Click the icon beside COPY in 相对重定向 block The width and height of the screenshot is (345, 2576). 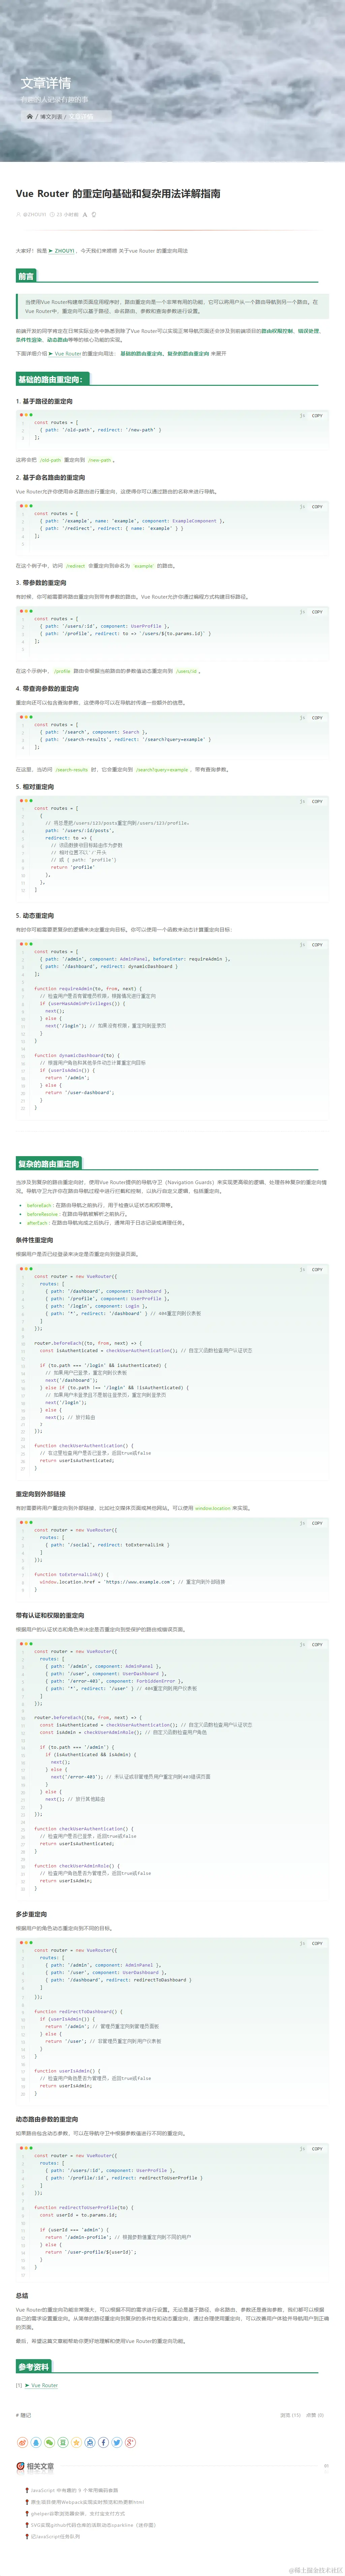pos(303,801)
